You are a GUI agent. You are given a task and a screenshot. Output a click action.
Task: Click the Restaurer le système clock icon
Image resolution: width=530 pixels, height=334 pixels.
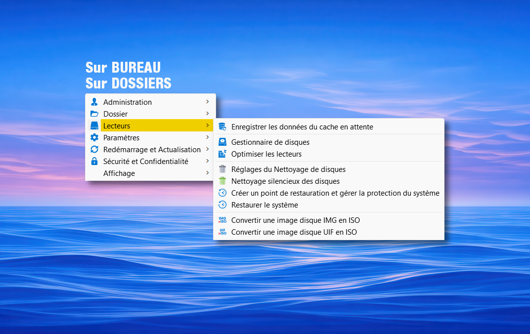pyautogui.click(x=222, y=205)
